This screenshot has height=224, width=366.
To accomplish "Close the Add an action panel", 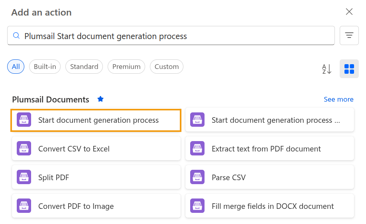I will [349, 12].
